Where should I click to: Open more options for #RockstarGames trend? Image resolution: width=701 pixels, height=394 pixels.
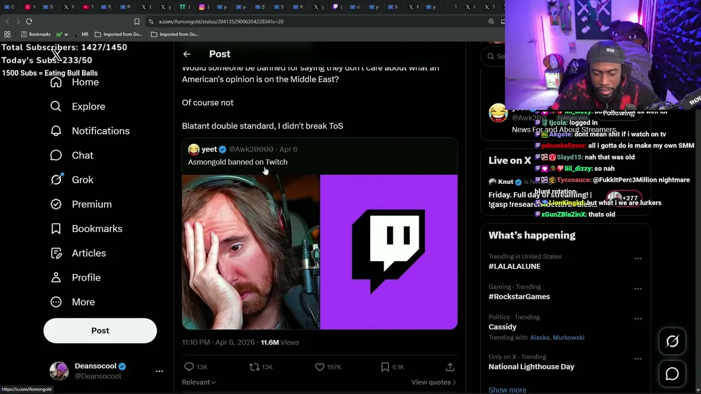(637, 288)
